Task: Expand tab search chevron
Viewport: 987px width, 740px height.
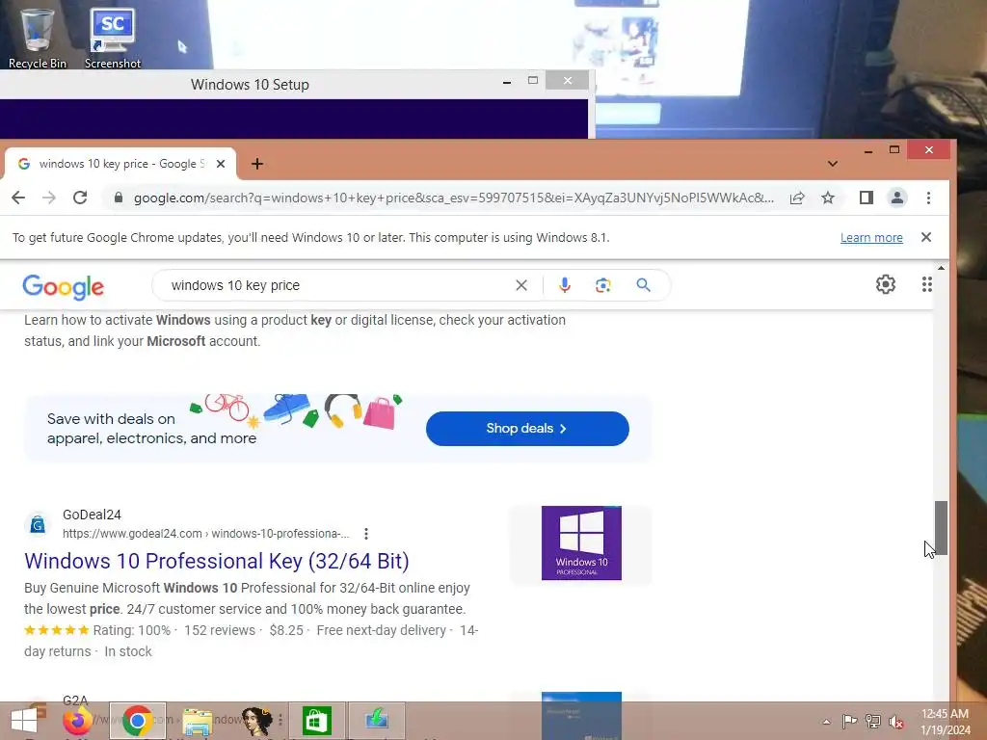Action: pos(832,164)
